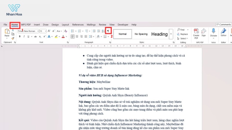Open the Font dialog launcher
The image size is (232, 130).
pos(68,42)
